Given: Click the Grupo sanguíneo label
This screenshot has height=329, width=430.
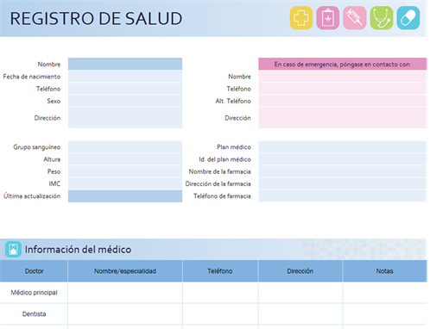Looking at the screenshot, I should 37,147.
